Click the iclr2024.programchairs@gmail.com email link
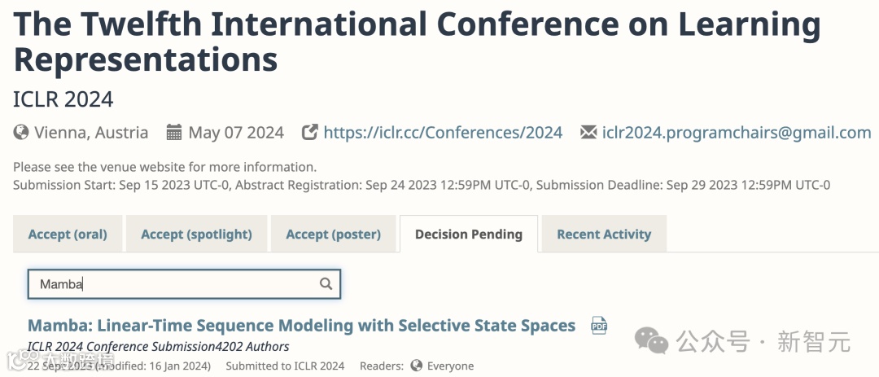 pyautogui.click(x=737, y=133)
